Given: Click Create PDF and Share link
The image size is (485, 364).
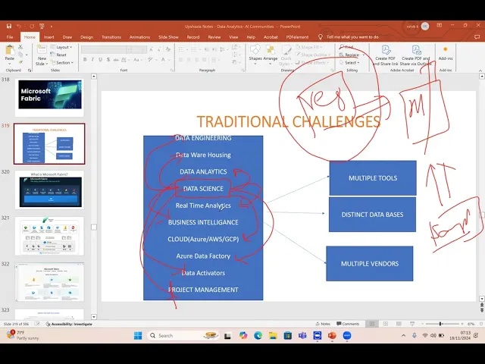Looking at the screenshot, I should [386, 55].
